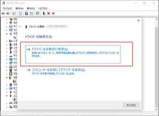The image size is (159, 116).
Task: Open the ヘルプ(H) menu
Action: (x=43, y=8)
